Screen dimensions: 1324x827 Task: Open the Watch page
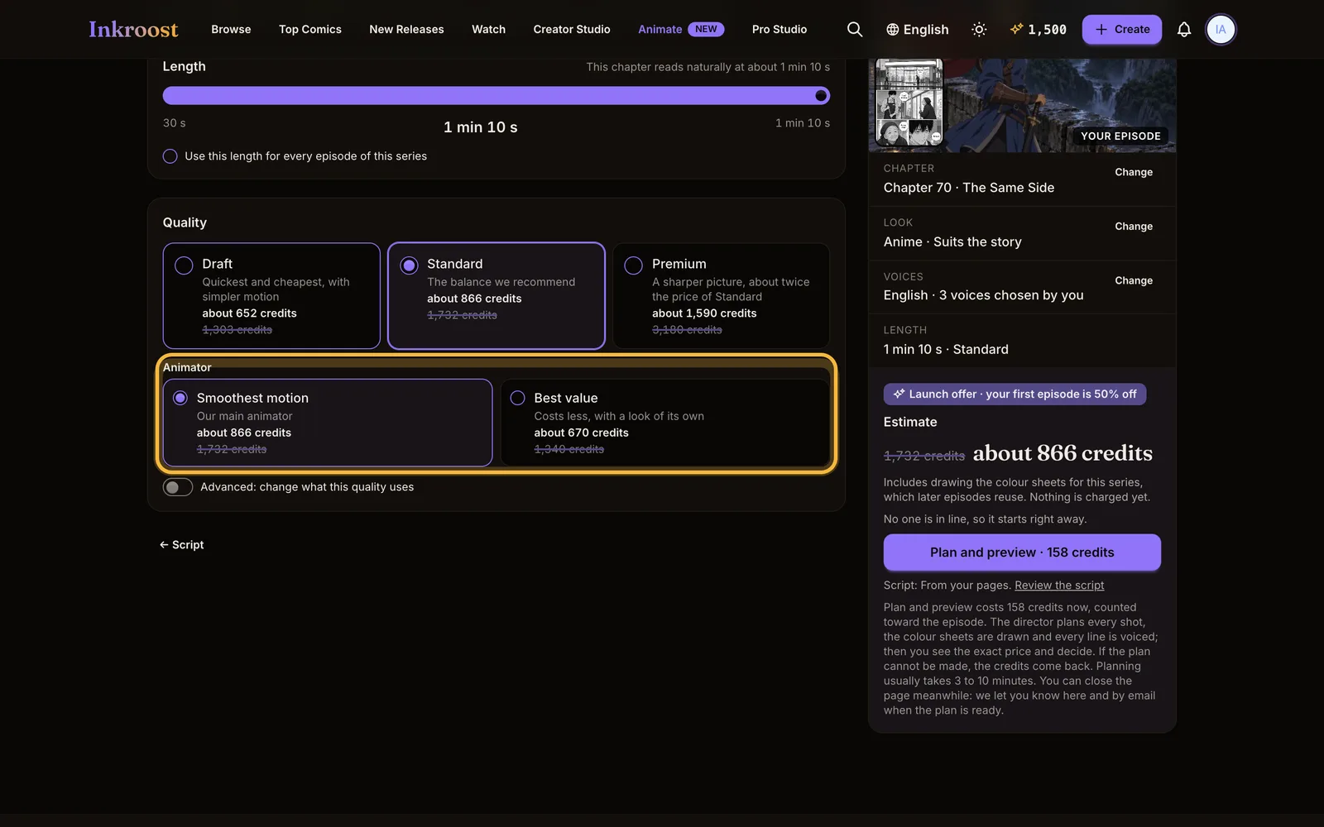(488, 29)
